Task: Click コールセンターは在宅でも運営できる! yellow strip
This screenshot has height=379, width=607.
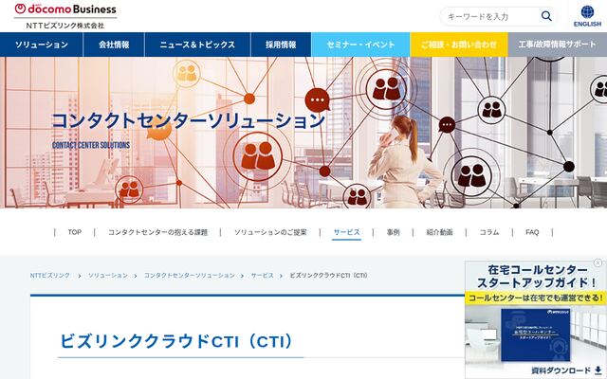Action: (536, 298)
